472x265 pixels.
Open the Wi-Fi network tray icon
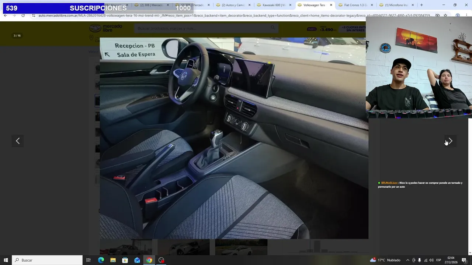pyautogui.click(x=425, y=260)
